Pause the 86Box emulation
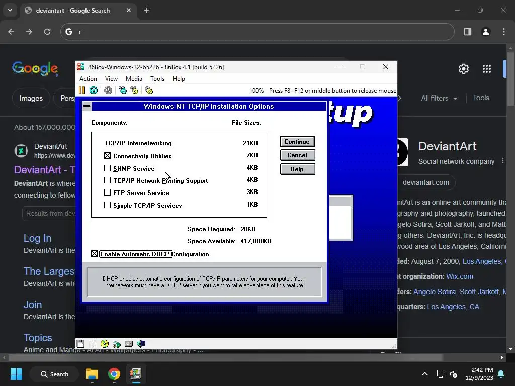Viewport: 515px width, 386px height. point(82,90)
